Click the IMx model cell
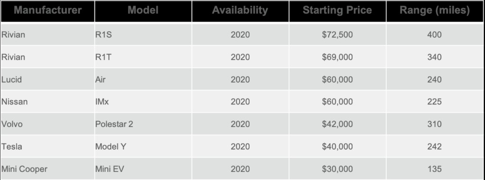Screen dimensions: 485x180 (143, 102)
